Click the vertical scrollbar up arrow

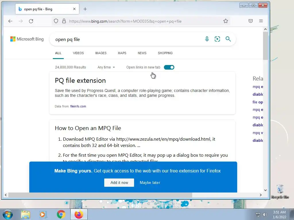pyautogui.click(x=265, y=29)
